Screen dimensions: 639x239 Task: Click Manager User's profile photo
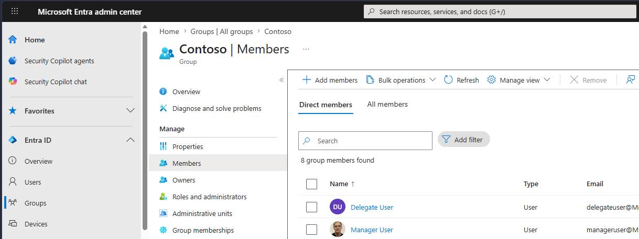pyautogui.click(x=338, y=229)
